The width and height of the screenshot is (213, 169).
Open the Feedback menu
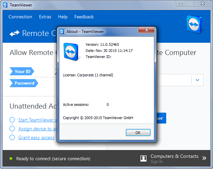(84, 17)
